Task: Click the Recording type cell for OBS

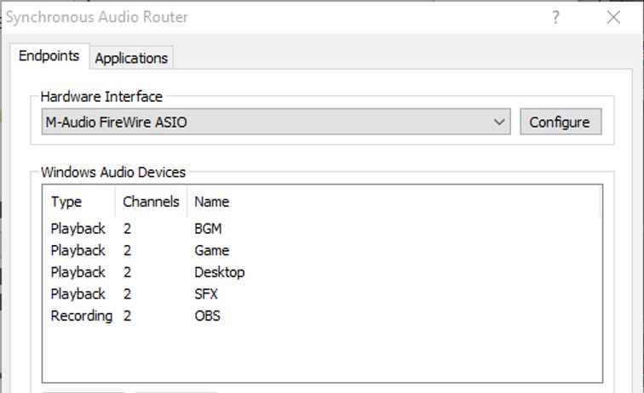Action: coord(81,316)
